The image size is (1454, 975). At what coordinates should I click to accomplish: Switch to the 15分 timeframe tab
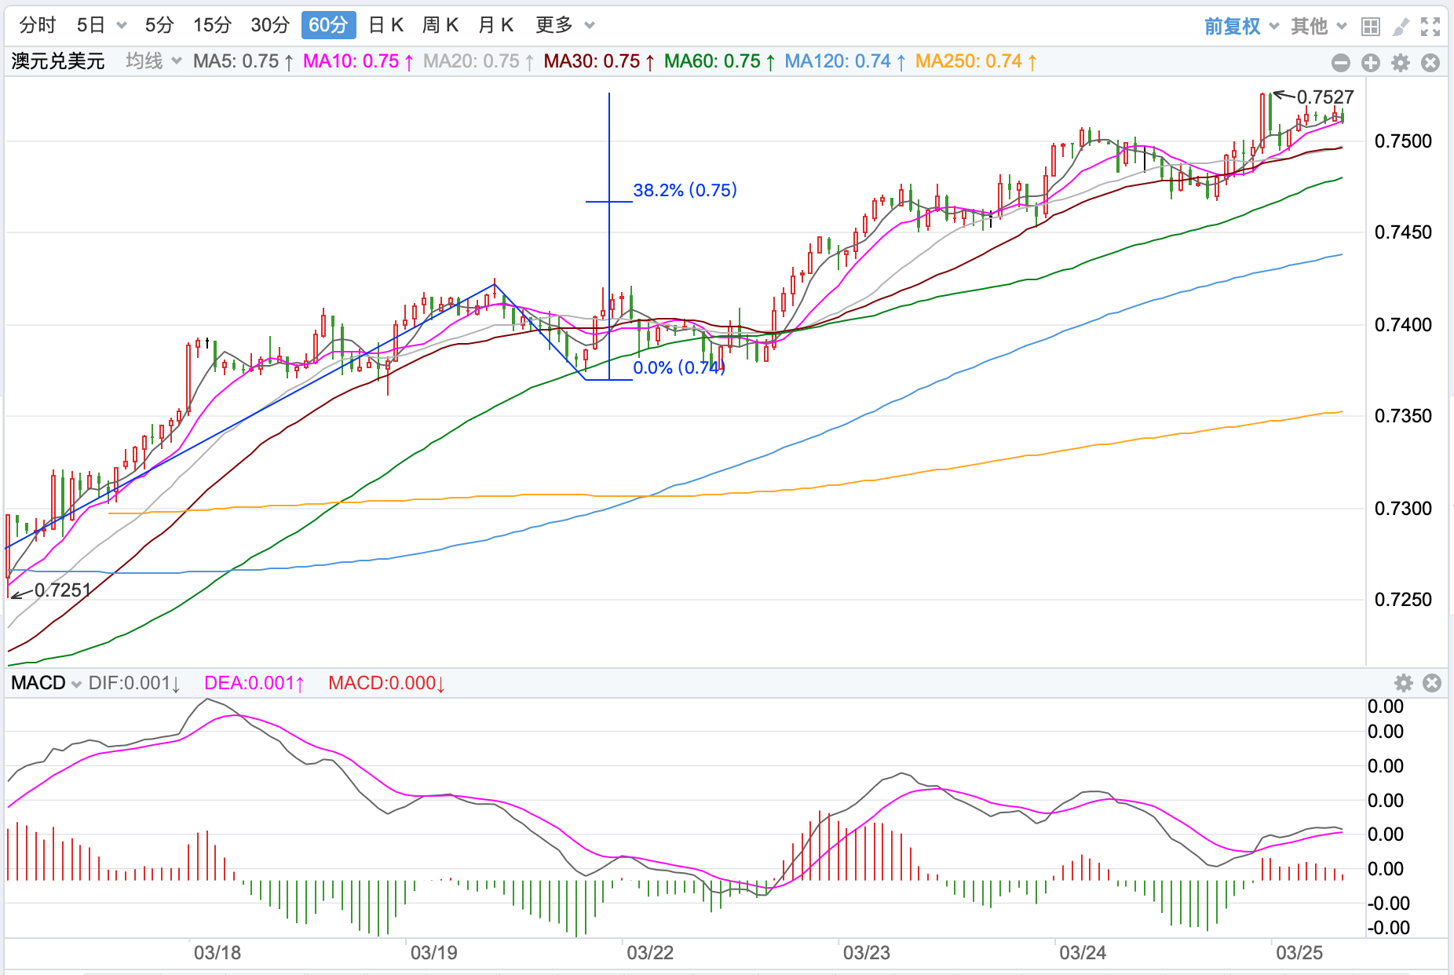point(212,25)
